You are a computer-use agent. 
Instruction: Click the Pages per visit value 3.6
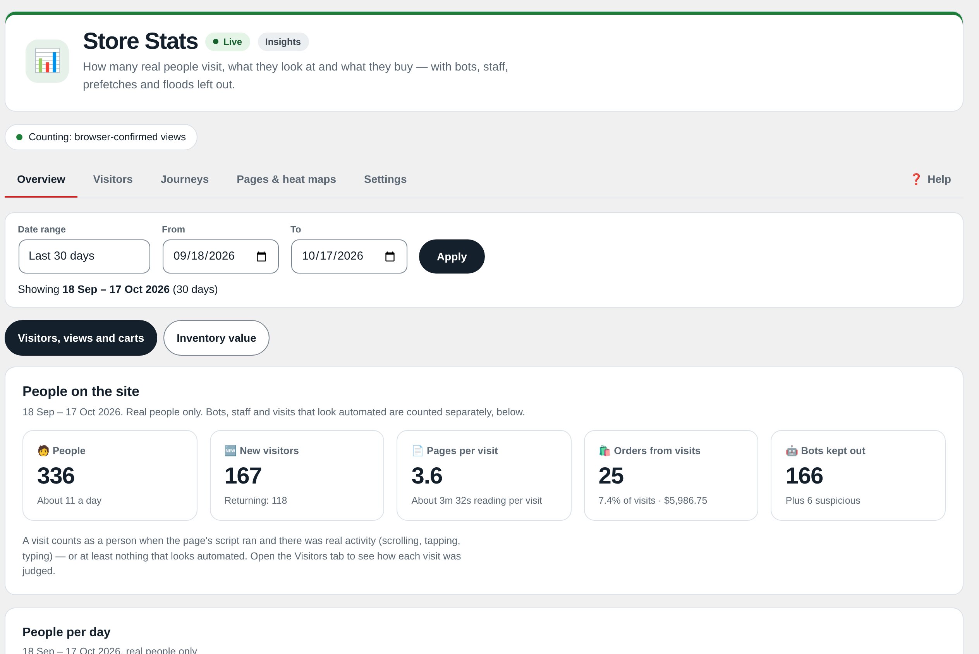(427, 476)
